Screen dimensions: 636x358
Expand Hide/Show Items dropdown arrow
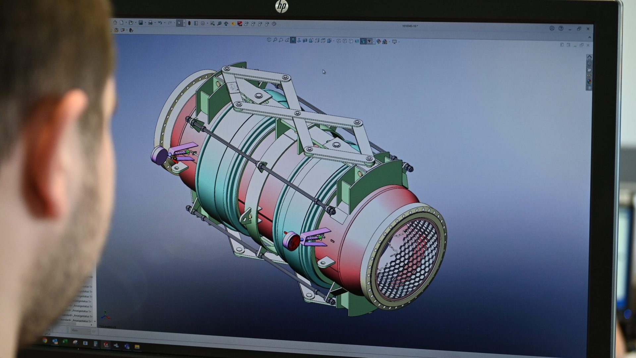(374, 41)
